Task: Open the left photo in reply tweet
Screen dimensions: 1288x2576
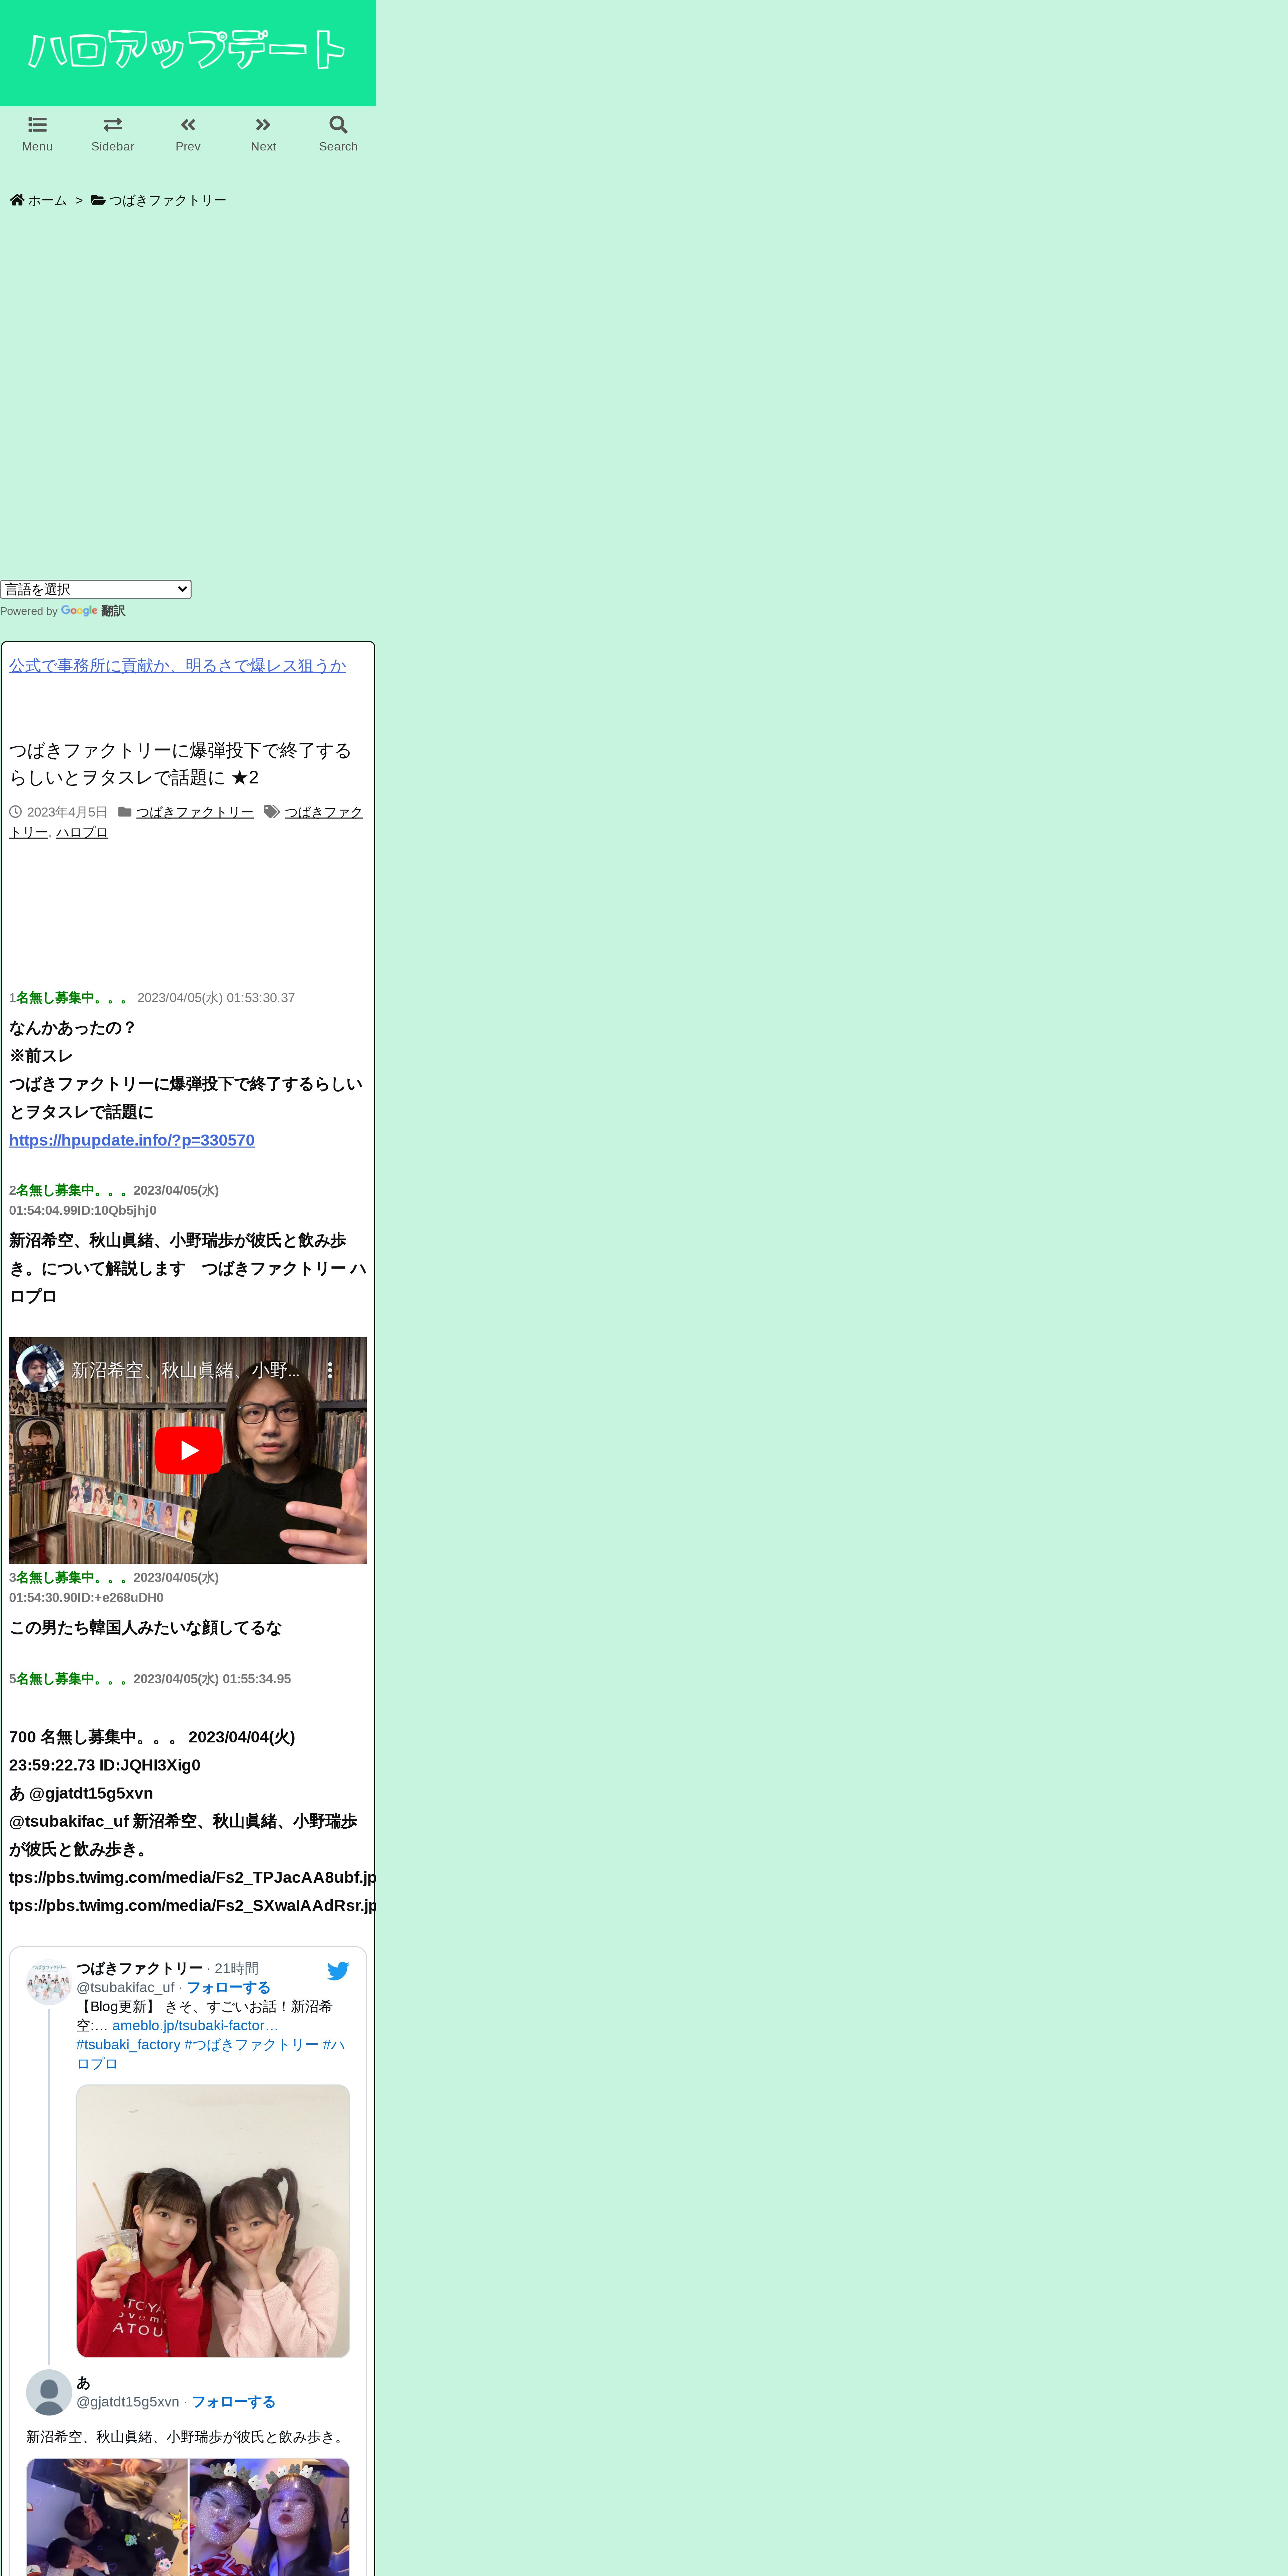Action: point(107,2517)
